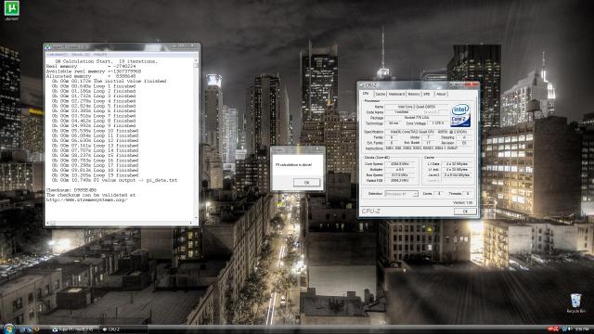
Task: Click the red ATI tray icon
Action: (x=553, y=329)
